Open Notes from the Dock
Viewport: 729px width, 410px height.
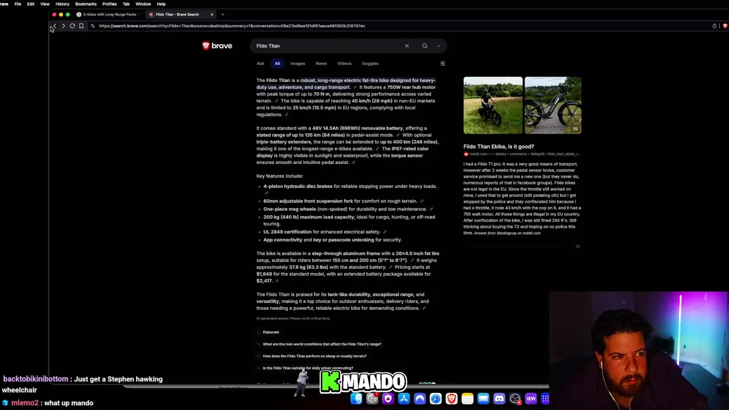(468, 399)
